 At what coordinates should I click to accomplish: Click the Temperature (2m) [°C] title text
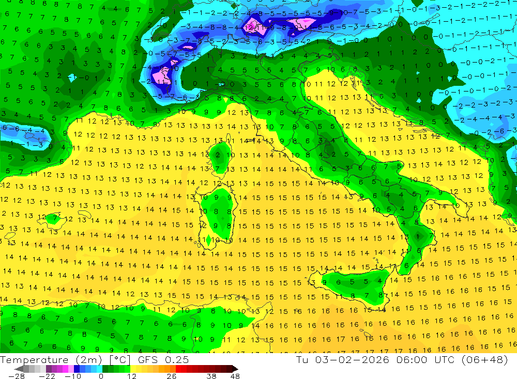65,360
